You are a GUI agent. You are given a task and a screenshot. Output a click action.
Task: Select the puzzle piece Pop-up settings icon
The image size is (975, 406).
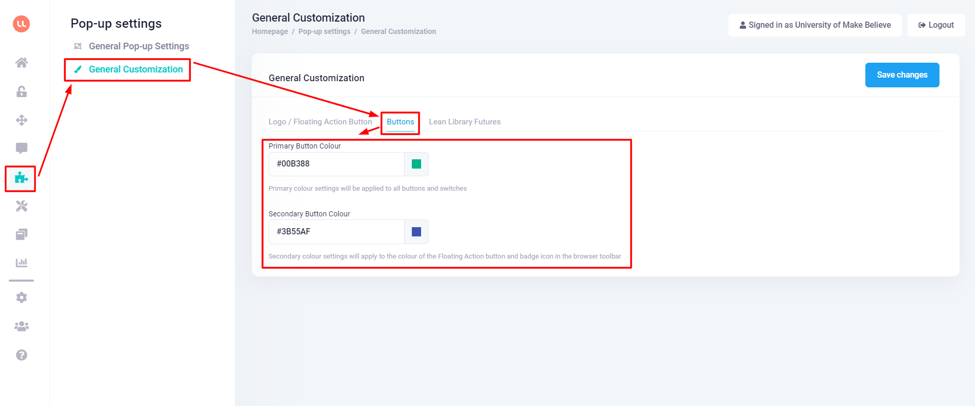[21, 178]
